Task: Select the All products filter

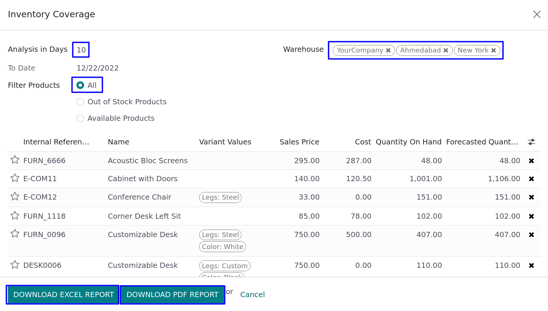Action: coord(80,85)
